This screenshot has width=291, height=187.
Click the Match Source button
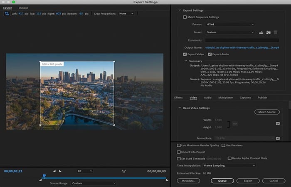(x=267, y=112)
